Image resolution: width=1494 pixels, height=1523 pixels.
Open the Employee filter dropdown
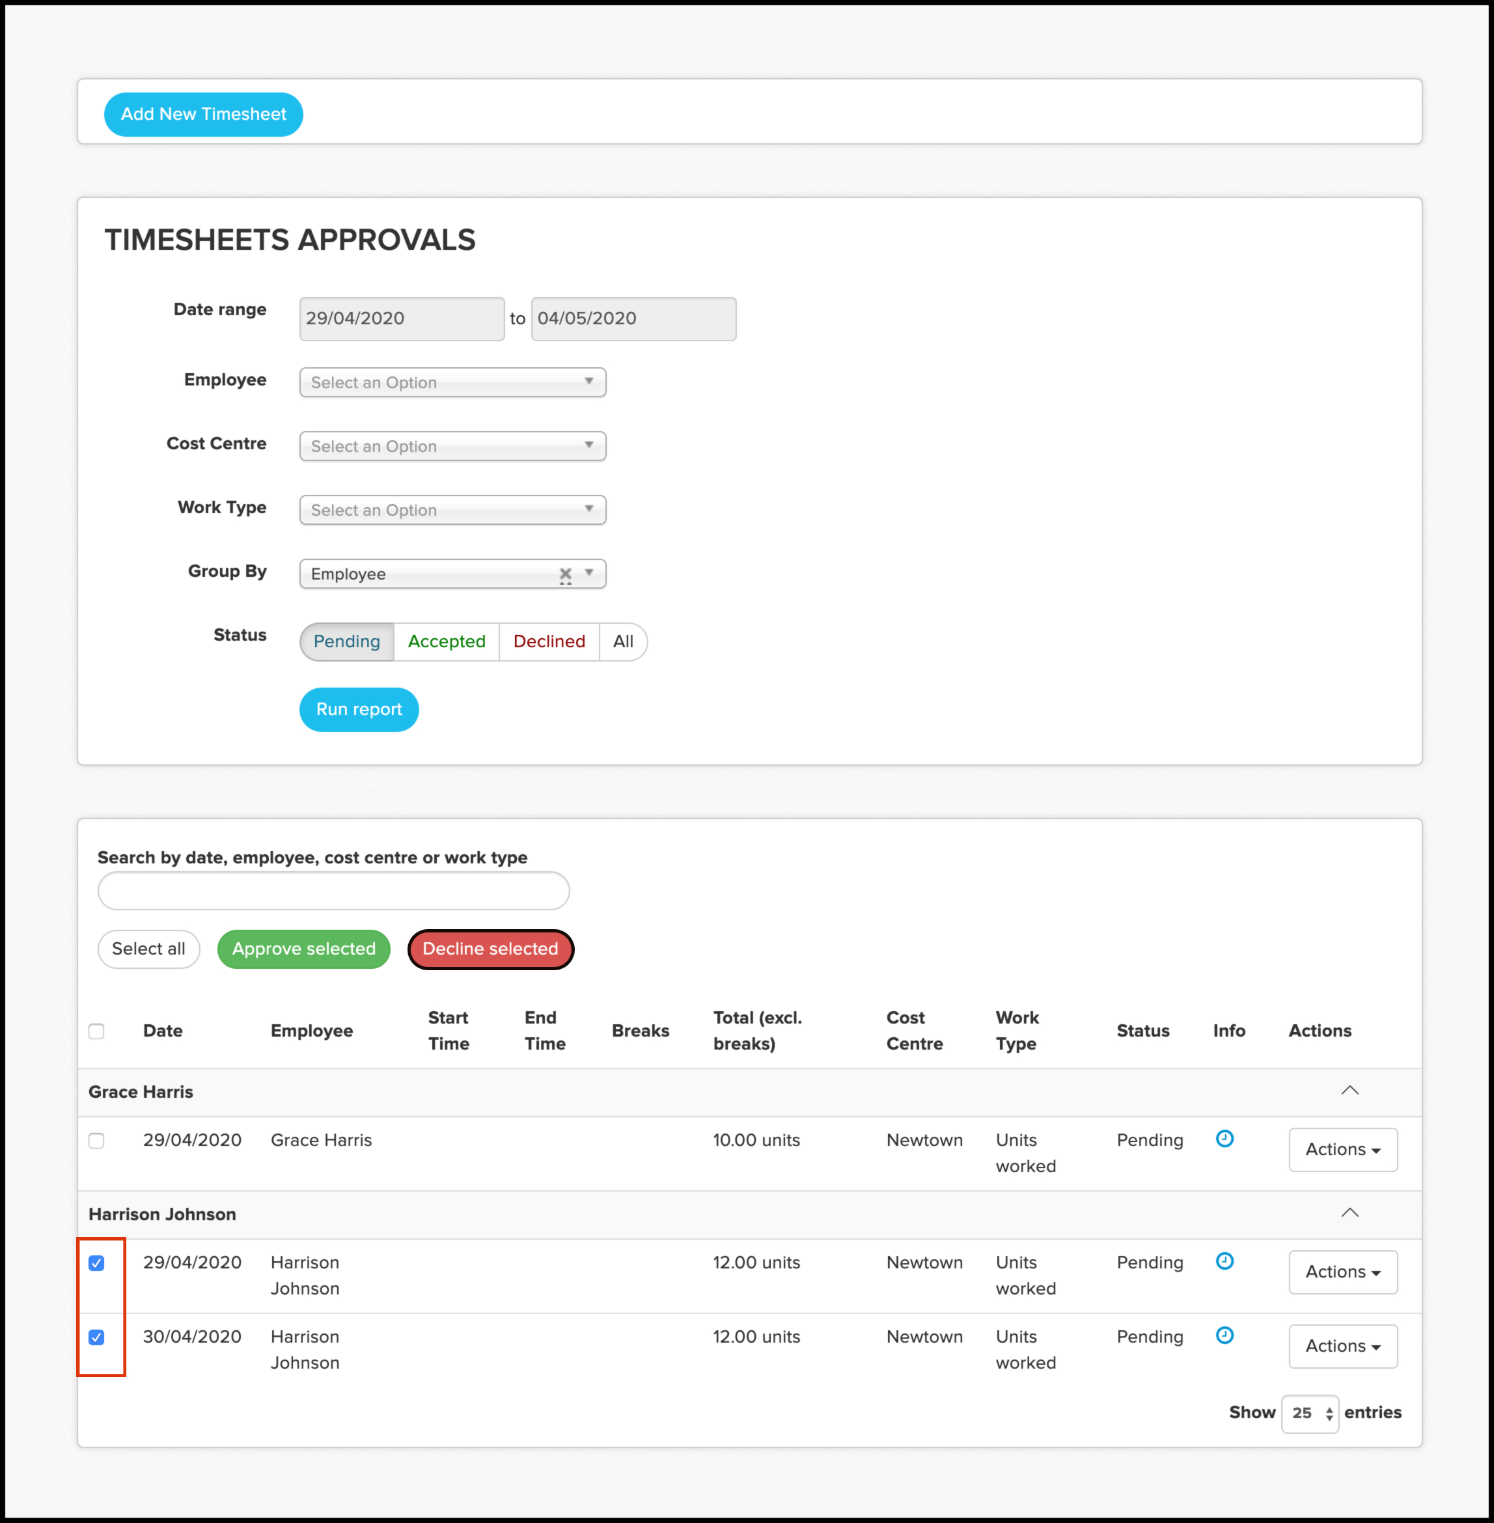tap(452, 382)
